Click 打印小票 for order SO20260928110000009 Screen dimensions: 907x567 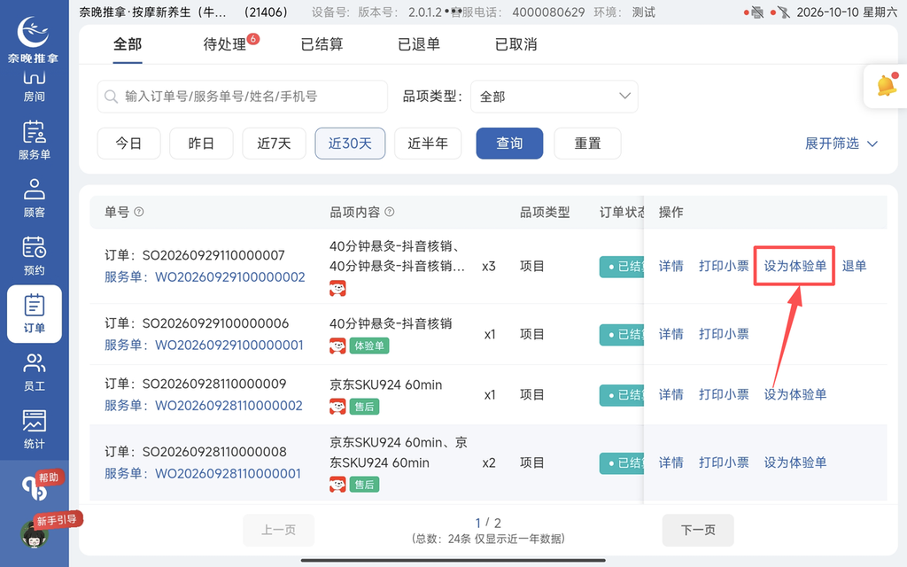724,394
